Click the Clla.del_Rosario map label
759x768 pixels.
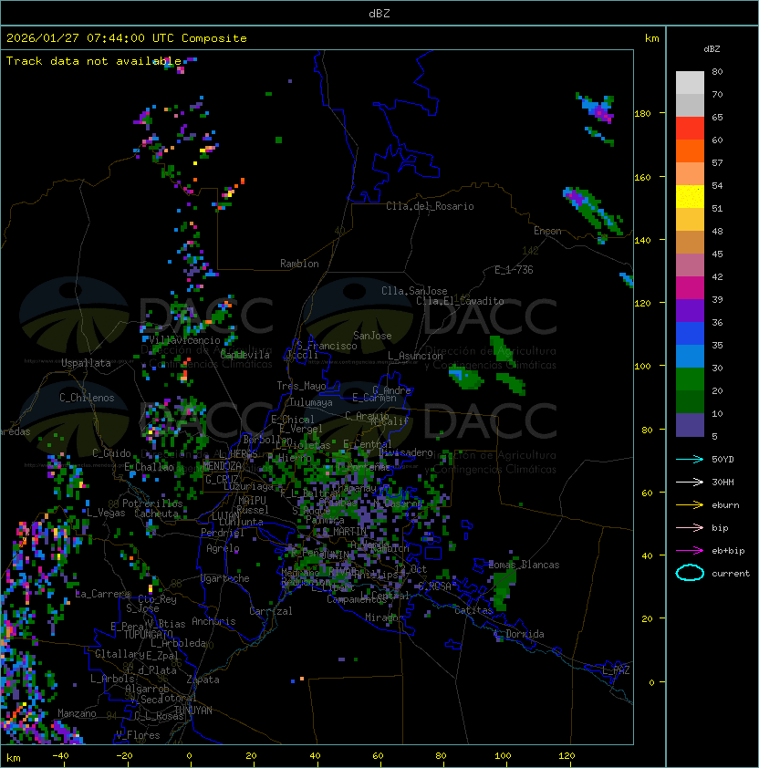pyautogui.click(x=430, y=206)
